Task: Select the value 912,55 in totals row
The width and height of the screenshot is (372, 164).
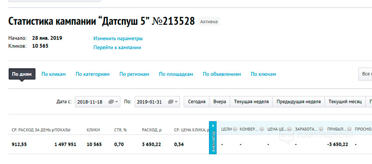Action: [x=19, y=145]
